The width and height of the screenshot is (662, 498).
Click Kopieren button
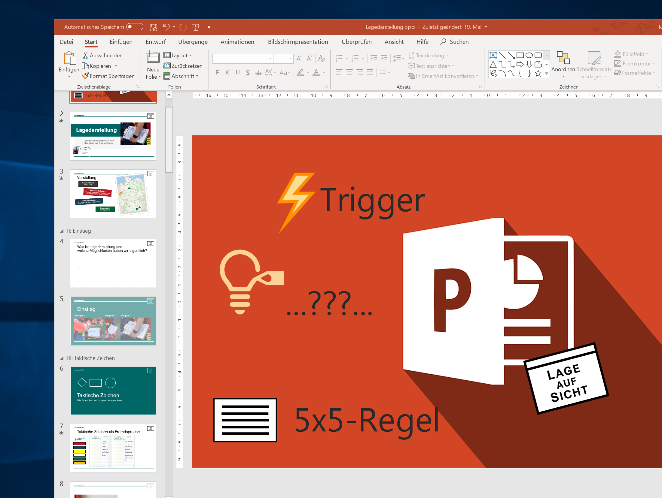pyautogui.click(x=97, y=66)
